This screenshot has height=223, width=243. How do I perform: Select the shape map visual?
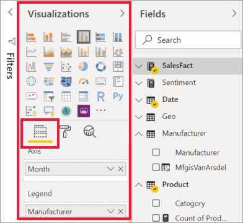(x=66, y=81)
